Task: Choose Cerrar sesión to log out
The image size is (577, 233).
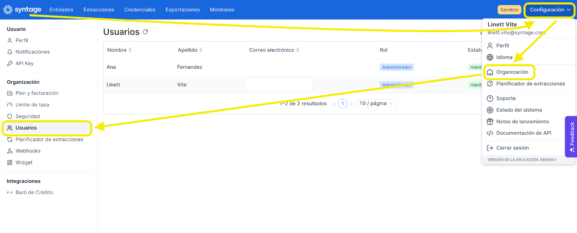Action: click(512, 148)
